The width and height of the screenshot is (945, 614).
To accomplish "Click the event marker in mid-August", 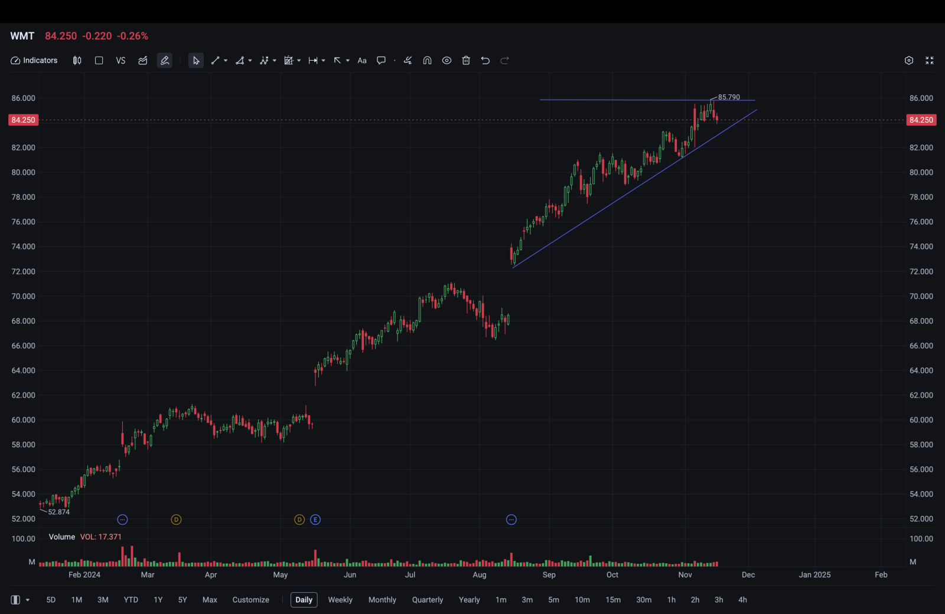I will 511,520.
